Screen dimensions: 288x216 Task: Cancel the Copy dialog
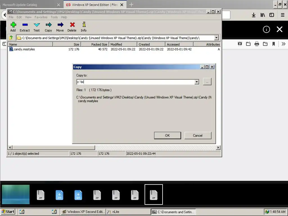point(198,135)
